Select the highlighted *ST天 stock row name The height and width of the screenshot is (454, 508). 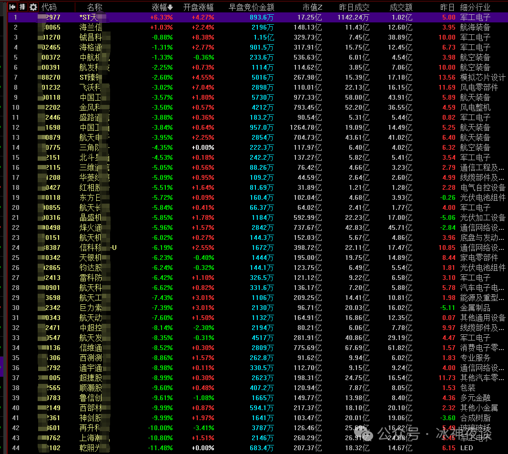[89, 17]
